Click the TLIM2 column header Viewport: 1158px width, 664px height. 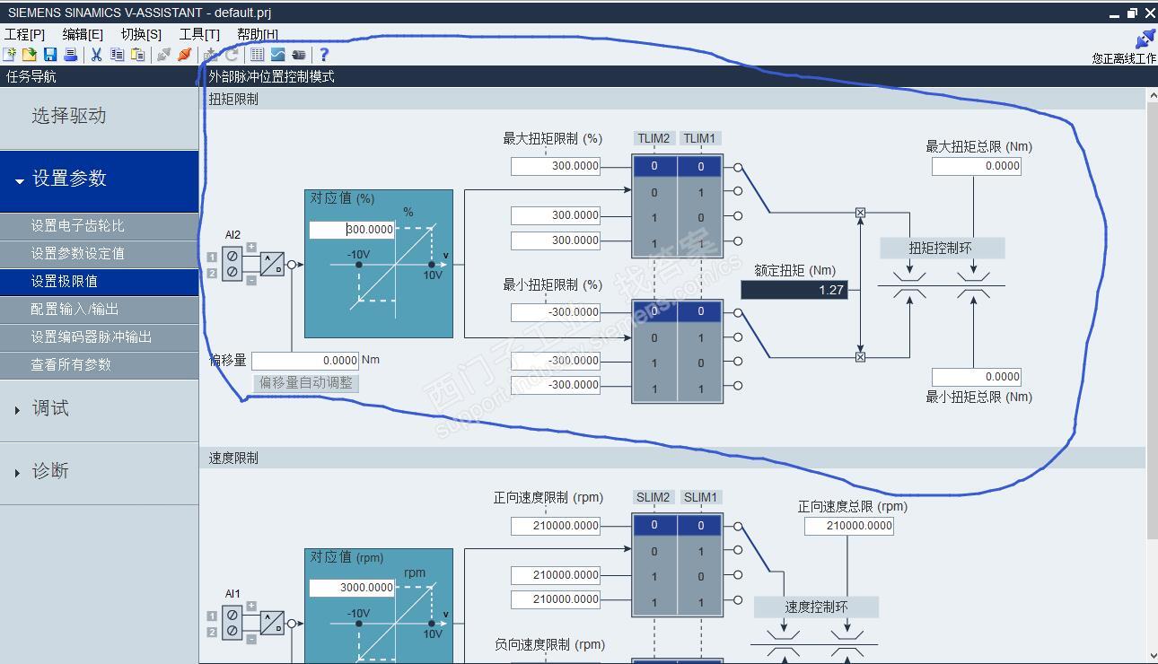pyautogui.click(x=654, y=138)
